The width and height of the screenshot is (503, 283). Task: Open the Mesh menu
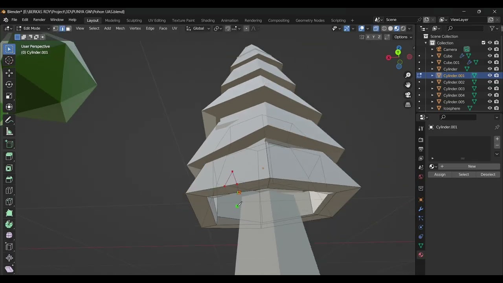pyautogui.click(x=120, y=28)
